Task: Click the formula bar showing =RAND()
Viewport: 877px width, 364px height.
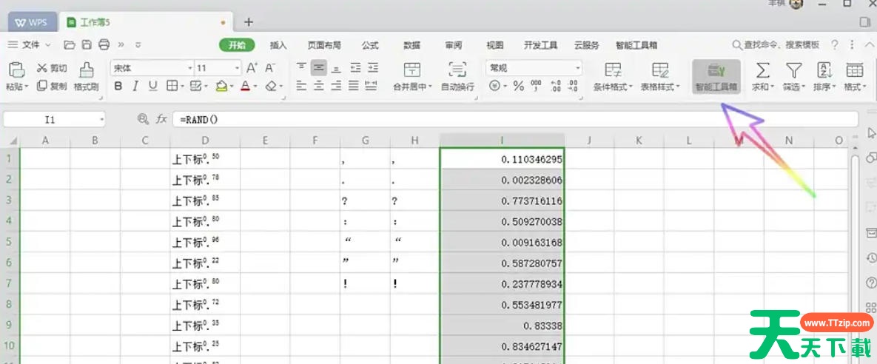Action: (x=515, y=119)
